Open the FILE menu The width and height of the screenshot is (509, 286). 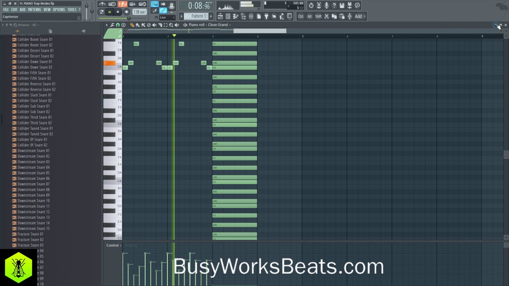pyautogui.click(x=6, y=10)
